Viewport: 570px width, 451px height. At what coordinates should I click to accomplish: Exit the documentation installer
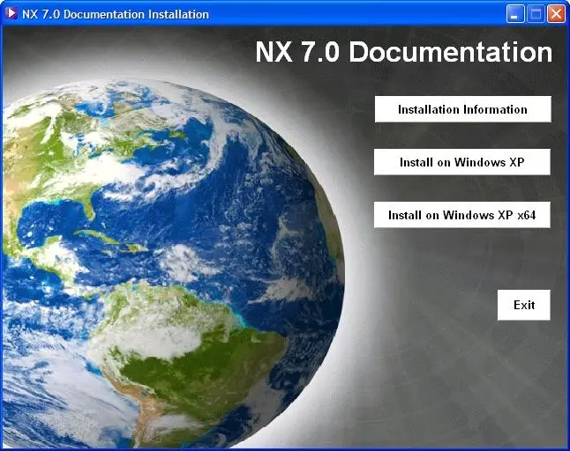coord(524,305)
